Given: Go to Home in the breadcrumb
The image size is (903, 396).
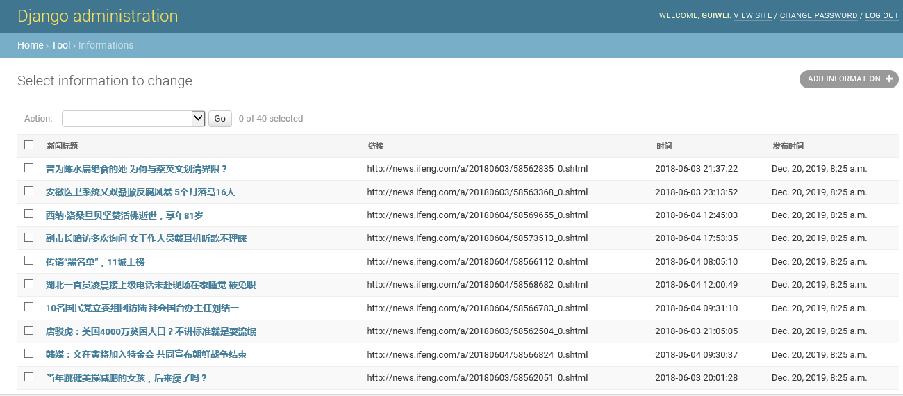Looking at the screenshot, I should 31,45.
